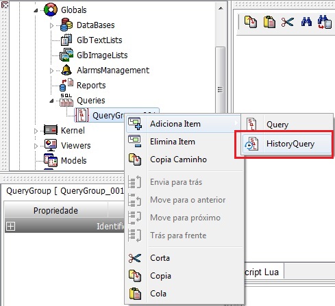Click the Find binoculars toolbar icon
The width and height of the screenshot is (335, 306).
[306, 22]
